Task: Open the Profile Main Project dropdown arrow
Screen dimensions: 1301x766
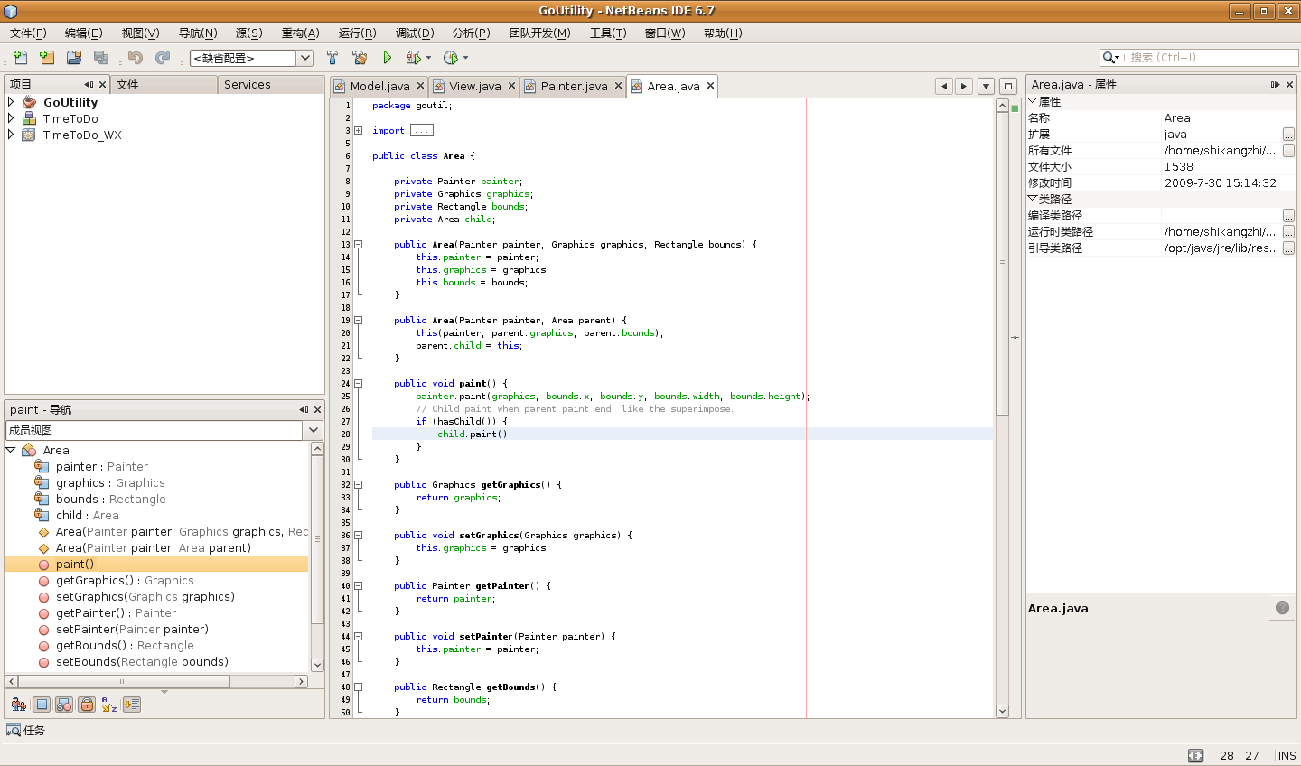Action: 466,58
